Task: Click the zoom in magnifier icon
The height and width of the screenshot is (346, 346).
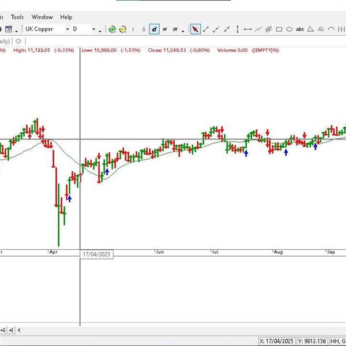Action: point(112,29)
